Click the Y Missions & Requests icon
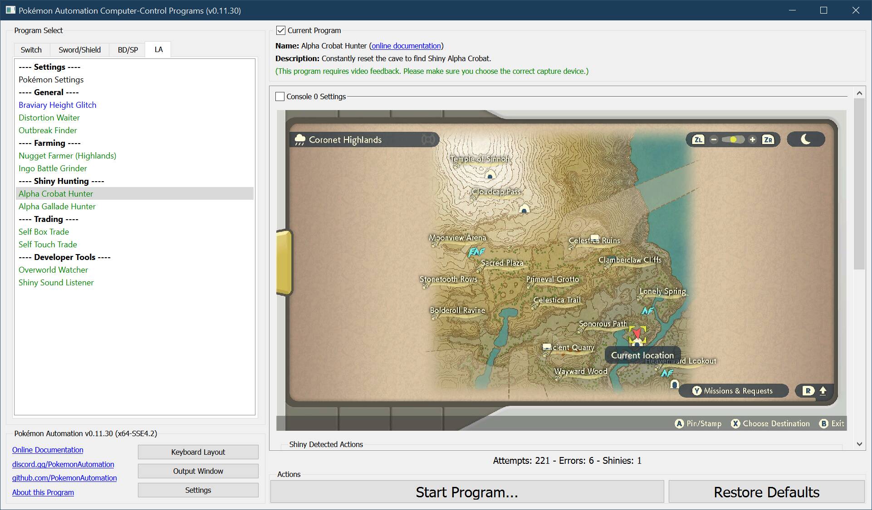Image resolution: width=872 pixels, height=510 pixels. coord(697,391)
